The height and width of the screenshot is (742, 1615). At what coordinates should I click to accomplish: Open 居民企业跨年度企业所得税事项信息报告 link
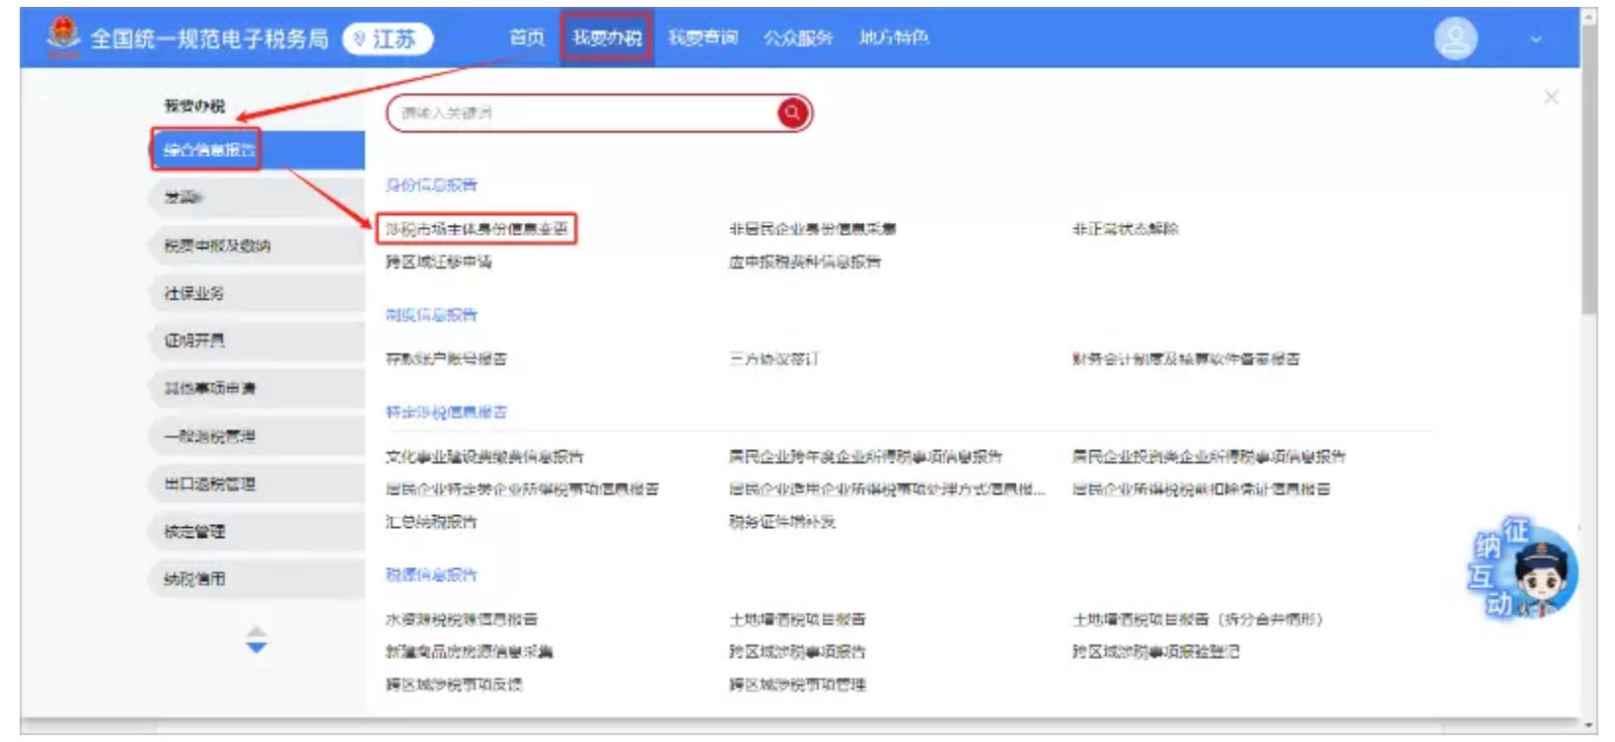(865, 457)
